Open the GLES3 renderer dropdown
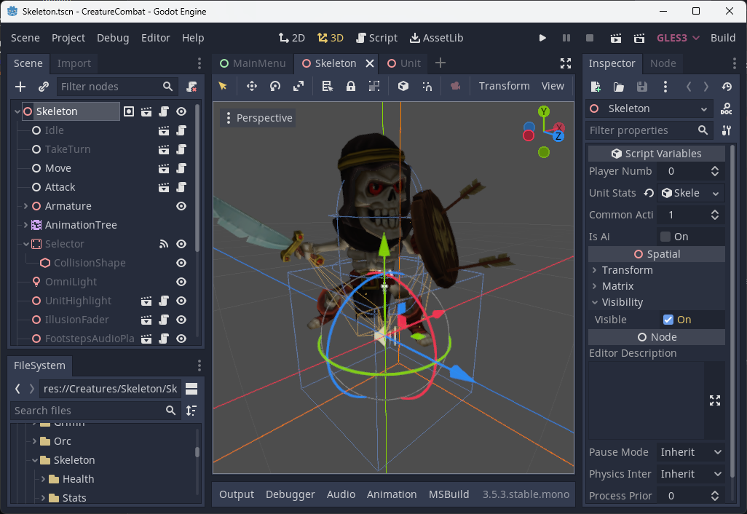 click(x=678, y=38)
